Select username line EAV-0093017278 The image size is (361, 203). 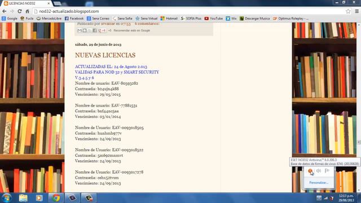(x=109, y=172)
